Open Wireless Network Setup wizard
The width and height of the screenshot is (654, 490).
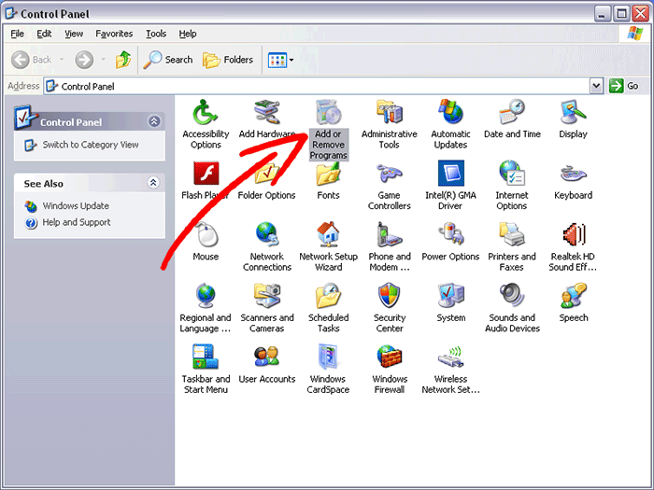(x=450, y=370)
